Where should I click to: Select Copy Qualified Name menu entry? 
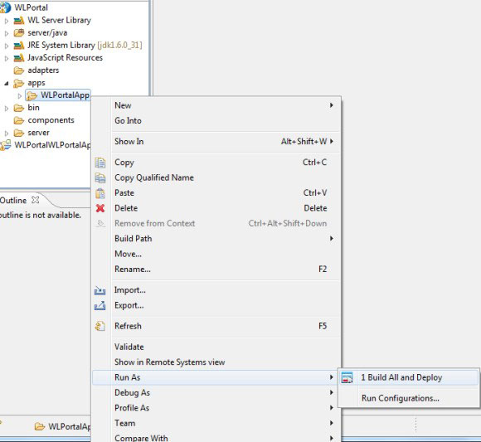tap(216, 177)
